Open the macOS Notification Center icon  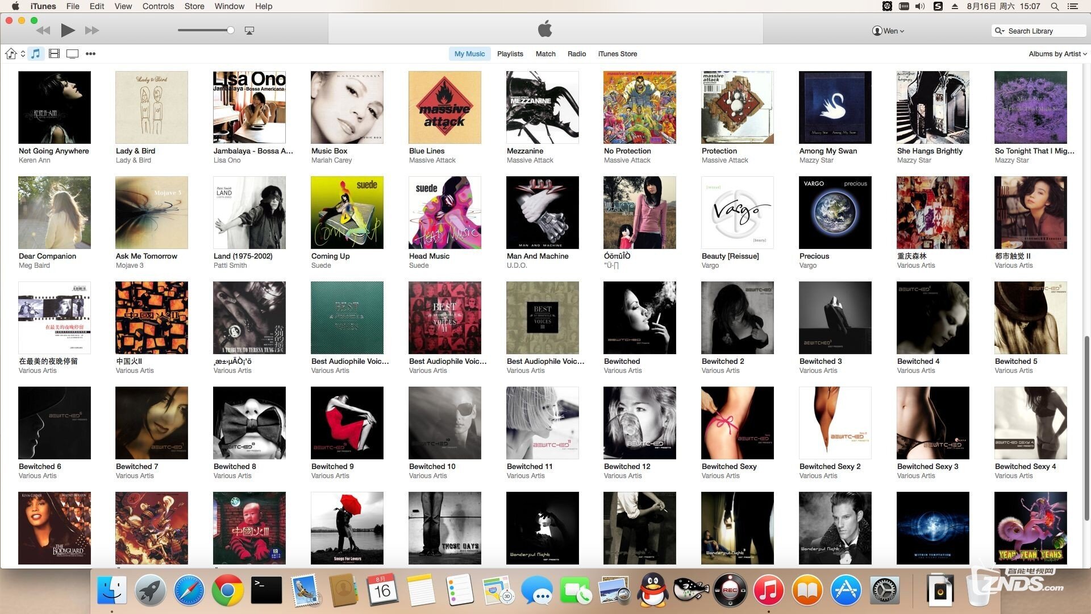pyautogui.click(x=1073, y=6)
